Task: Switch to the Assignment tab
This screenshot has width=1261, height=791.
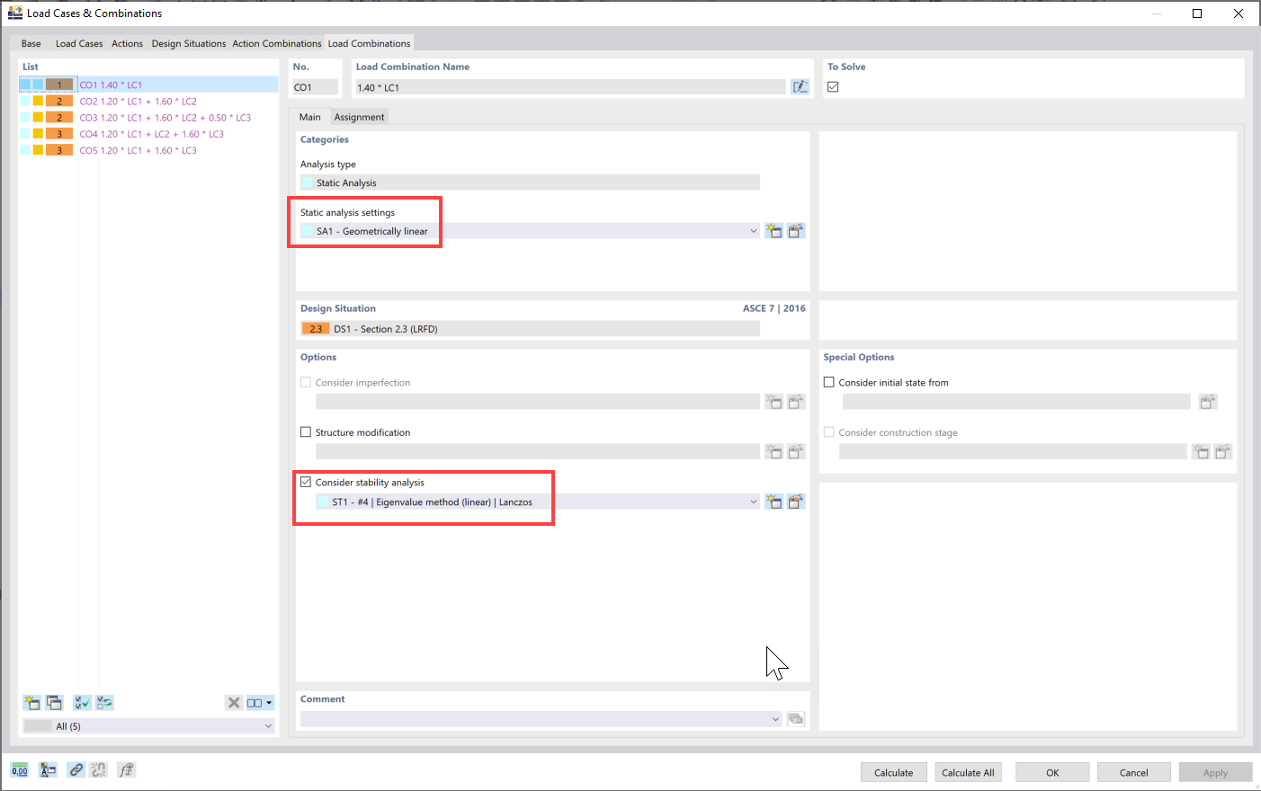Action: pyautogui.click(x=359, y=116)
